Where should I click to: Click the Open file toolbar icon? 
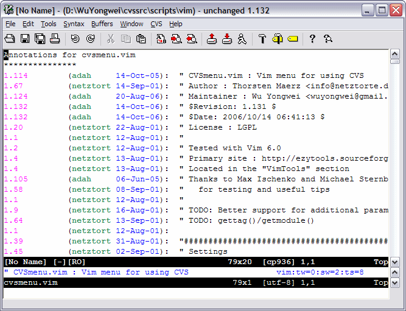click(10, 39)
